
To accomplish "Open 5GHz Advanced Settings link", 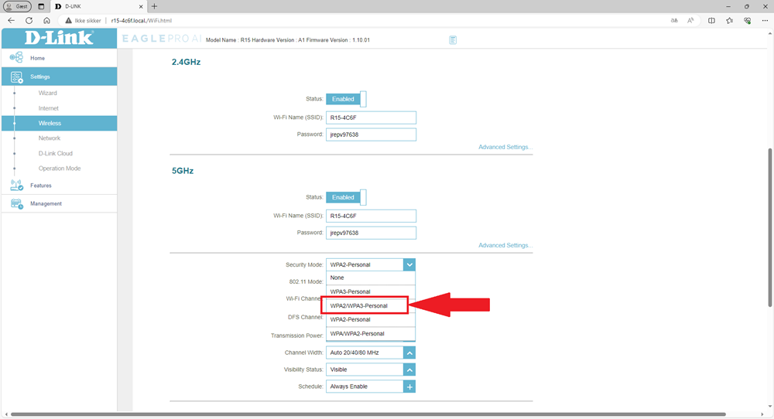I will coord(505,246).
